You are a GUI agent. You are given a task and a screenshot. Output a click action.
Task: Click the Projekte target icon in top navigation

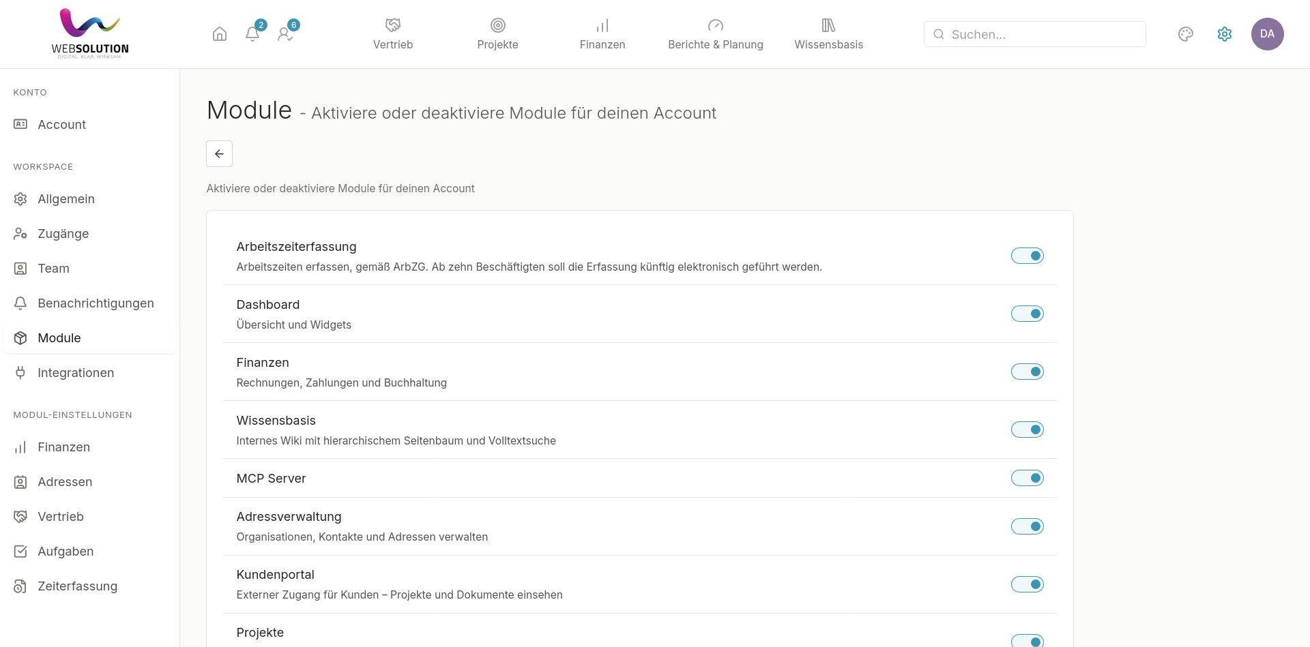coord(498,25)
